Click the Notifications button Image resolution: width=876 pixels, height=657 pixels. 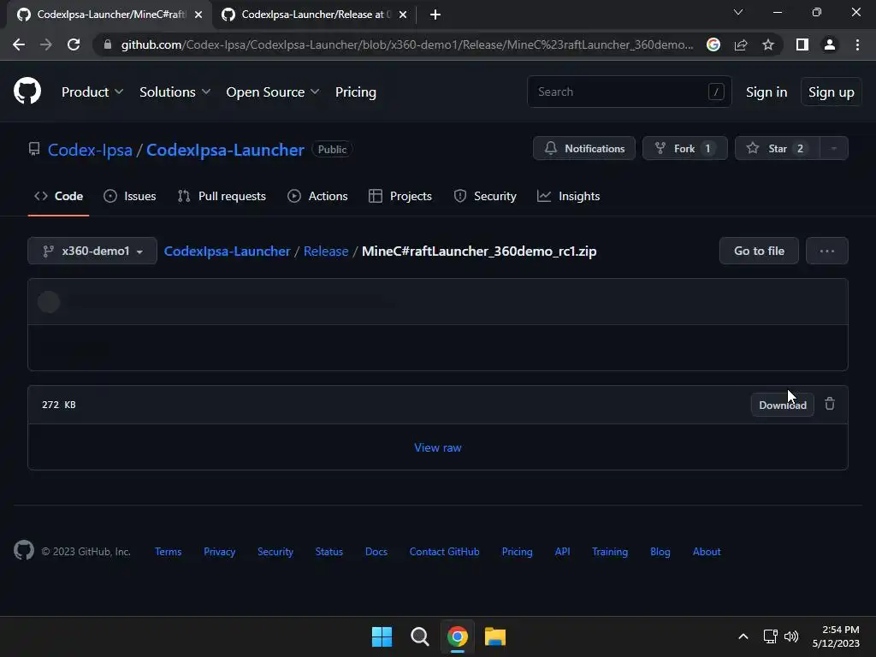tap(583, 149)
